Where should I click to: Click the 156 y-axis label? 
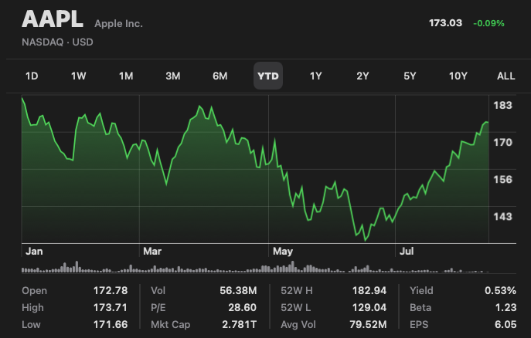(x=503, y=180)
